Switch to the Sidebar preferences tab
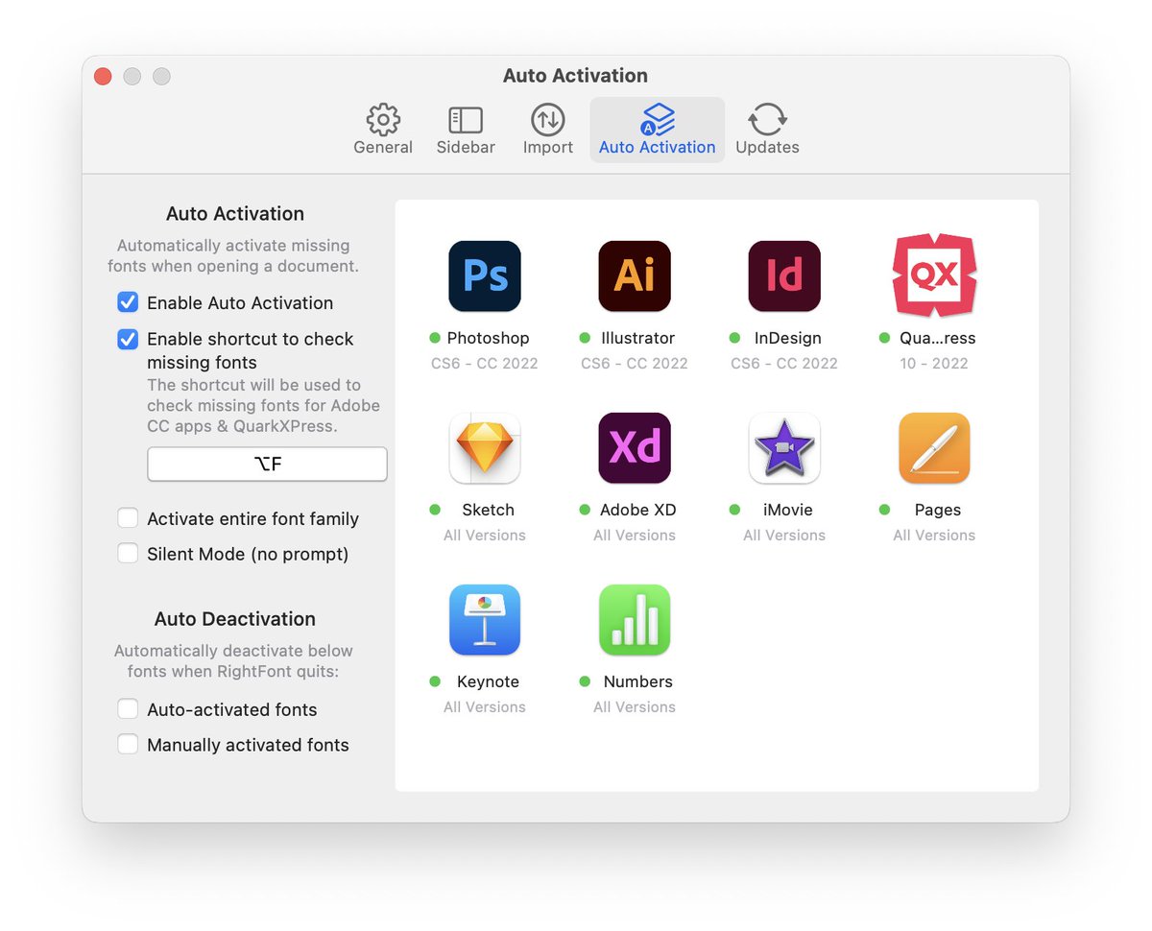Screen dimensions: 1152x931 [466, 130]
